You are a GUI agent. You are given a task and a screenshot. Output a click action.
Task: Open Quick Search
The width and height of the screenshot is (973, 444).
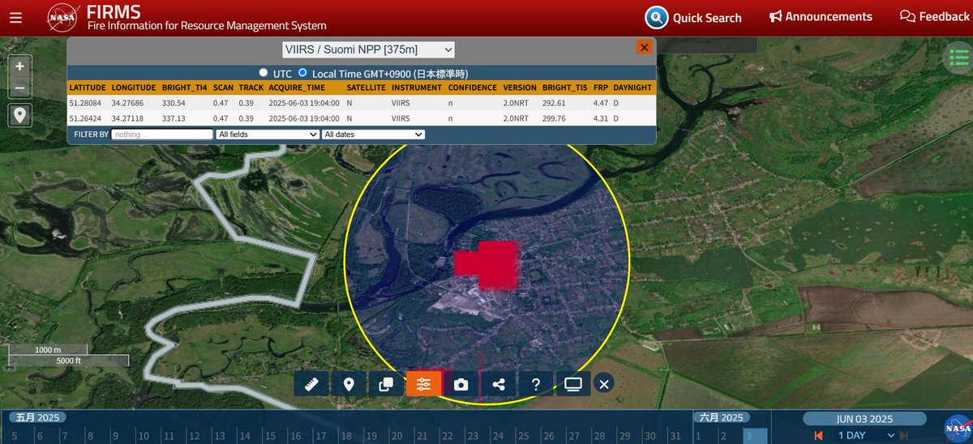coord(693,17)
